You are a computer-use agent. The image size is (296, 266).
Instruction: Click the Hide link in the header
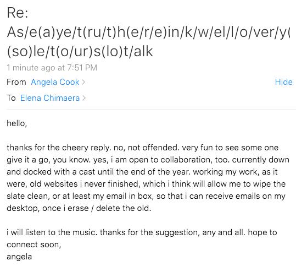click(x=283, y=82)
